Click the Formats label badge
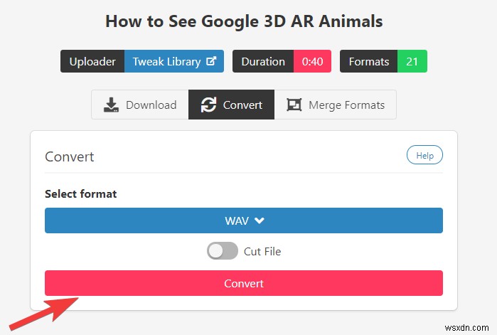 pyautogui.click(x=368, y=62)
